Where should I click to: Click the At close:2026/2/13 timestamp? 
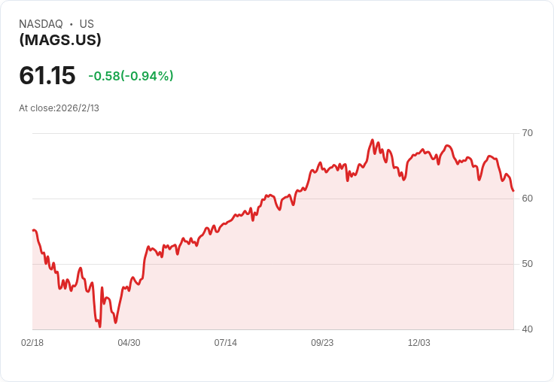[x=59, y=108]
